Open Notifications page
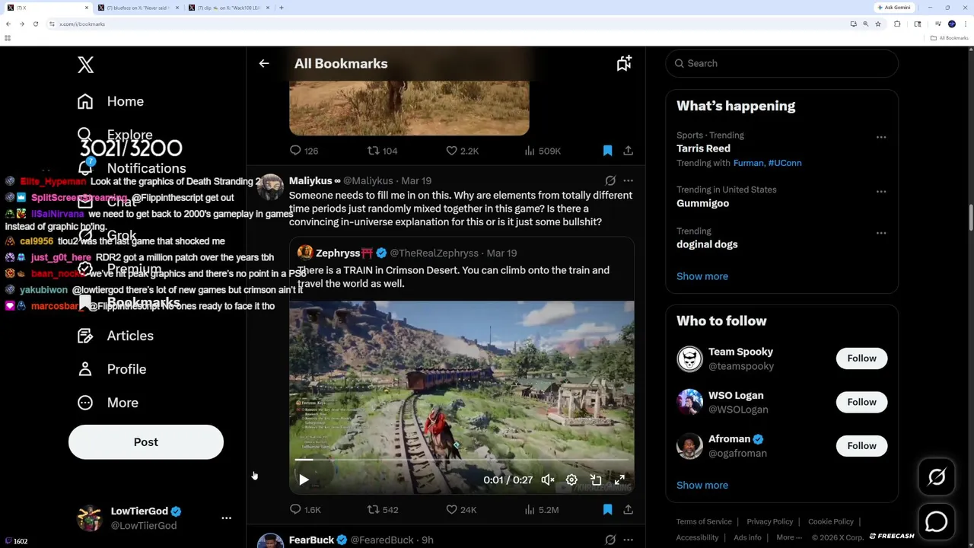Viewport: 974px width, 548px height. (131, 168)
